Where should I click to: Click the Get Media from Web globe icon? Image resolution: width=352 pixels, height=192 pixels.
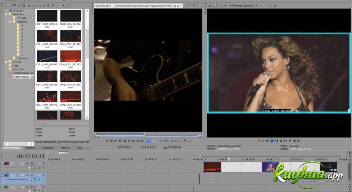[19, 5]
